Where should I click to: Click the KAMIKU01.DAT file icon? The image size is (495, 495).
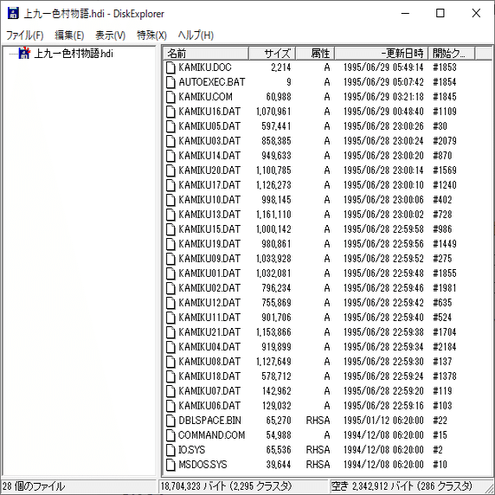click(170, 273)
